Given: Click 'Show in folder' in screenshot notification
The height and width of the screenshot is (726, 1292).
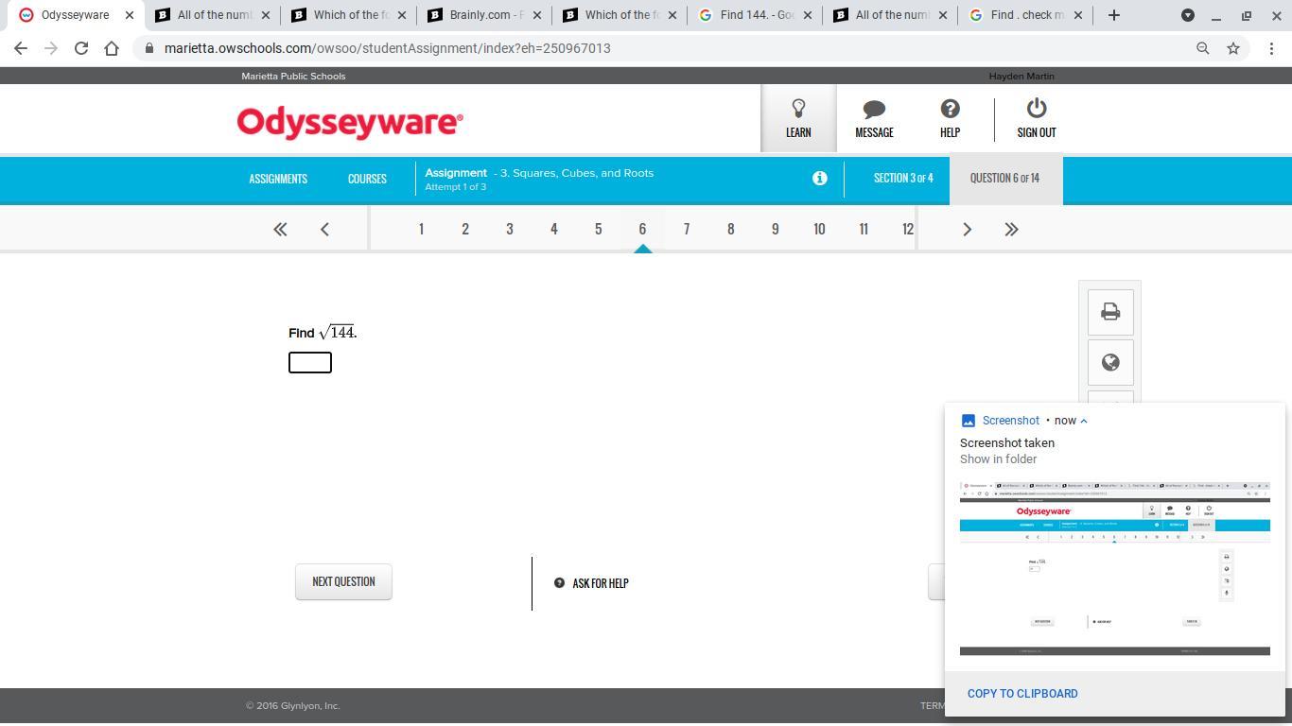Looking at the screenshot, I should click(998, 459).
